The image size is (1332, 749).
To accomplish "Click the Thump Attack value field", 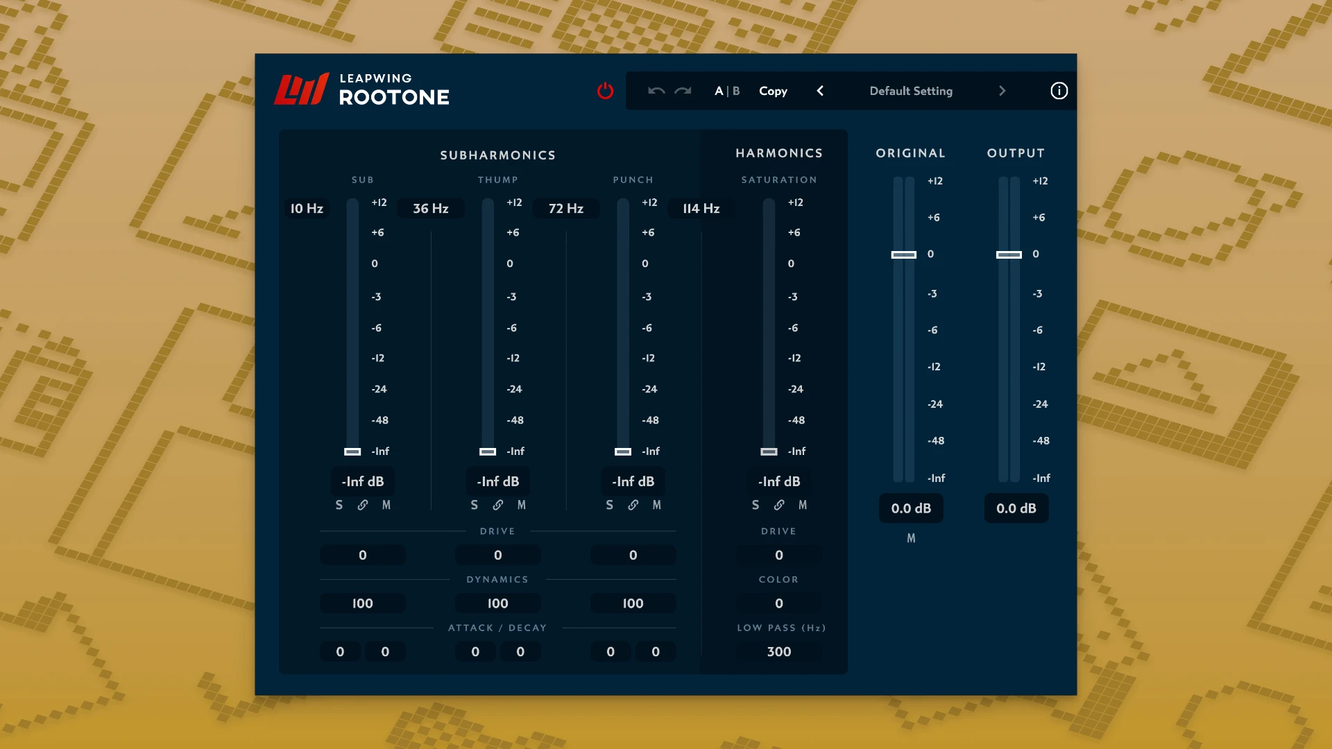I will 475,651.
